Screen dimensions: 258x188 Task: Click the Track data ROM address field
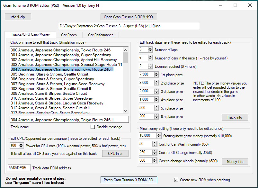(x=19, y=168)
